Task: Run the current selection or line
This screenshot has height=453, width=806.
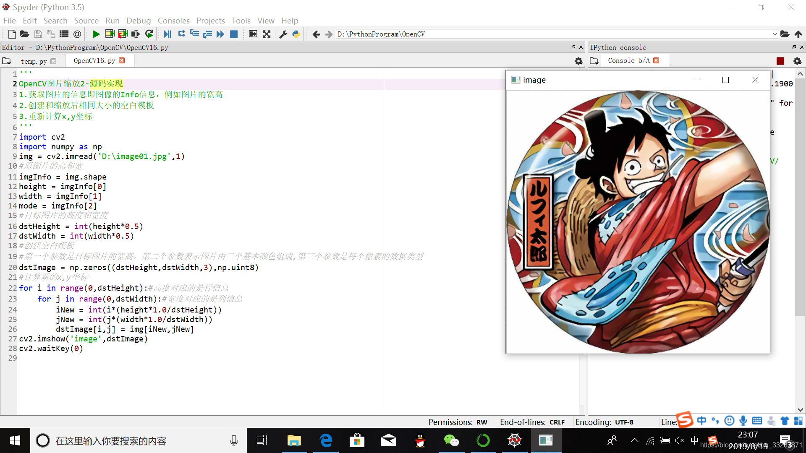Action: (x=136, y=34)
